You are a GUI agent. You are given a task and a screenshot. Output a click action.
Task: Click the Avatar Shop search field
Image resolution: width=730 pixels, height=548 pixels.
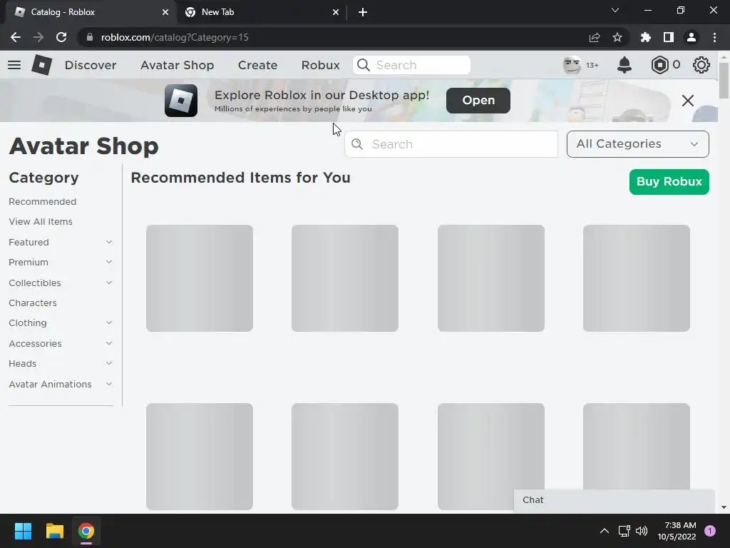tap(451, 144)
